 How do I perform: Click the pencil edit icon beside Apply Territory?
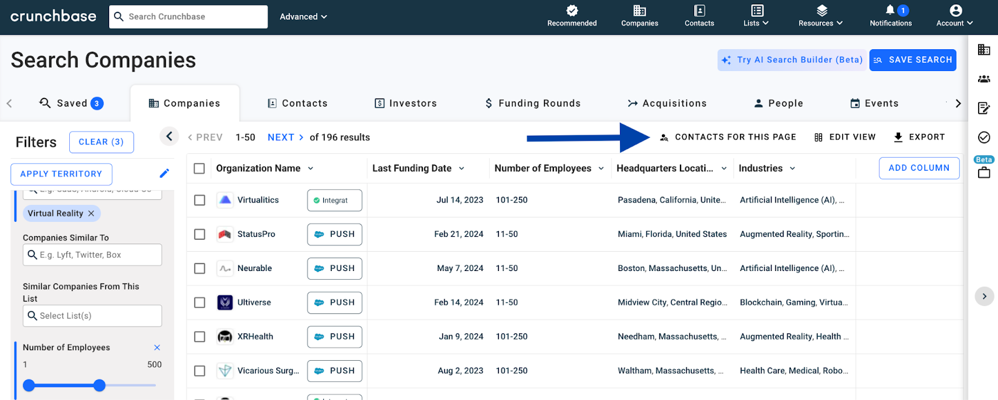click(164, 173)
